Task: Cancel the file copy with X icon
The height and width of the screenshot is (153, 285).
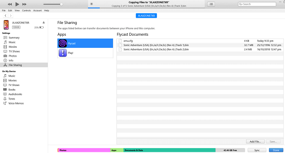Action: [x=92, y=4]
